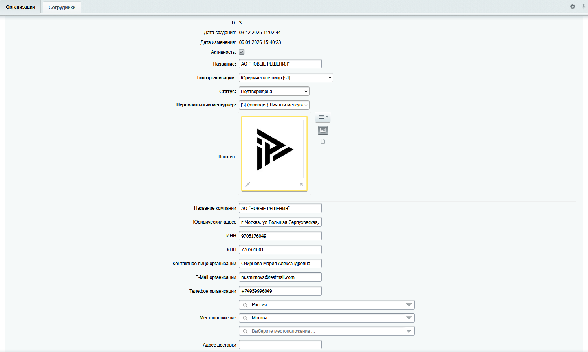588x352 pixels.
Task: Open the Выберите местоположение selector
Action: [326, 331]
